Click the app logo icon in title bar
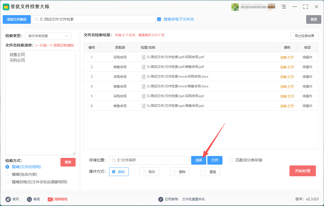The height and width of the screenshot is (206, 324). 6,7
